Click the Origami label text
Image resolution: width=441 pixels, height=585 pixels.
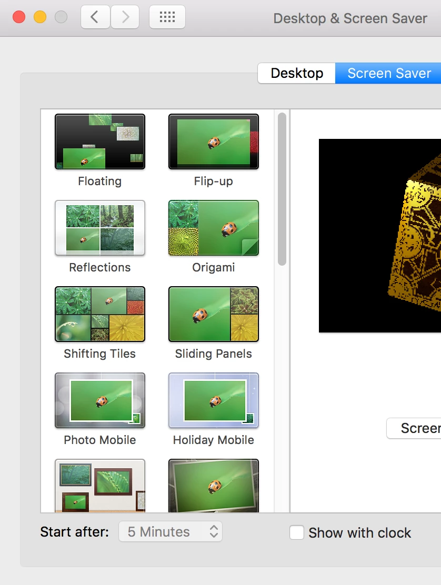(x=214, y=267)
